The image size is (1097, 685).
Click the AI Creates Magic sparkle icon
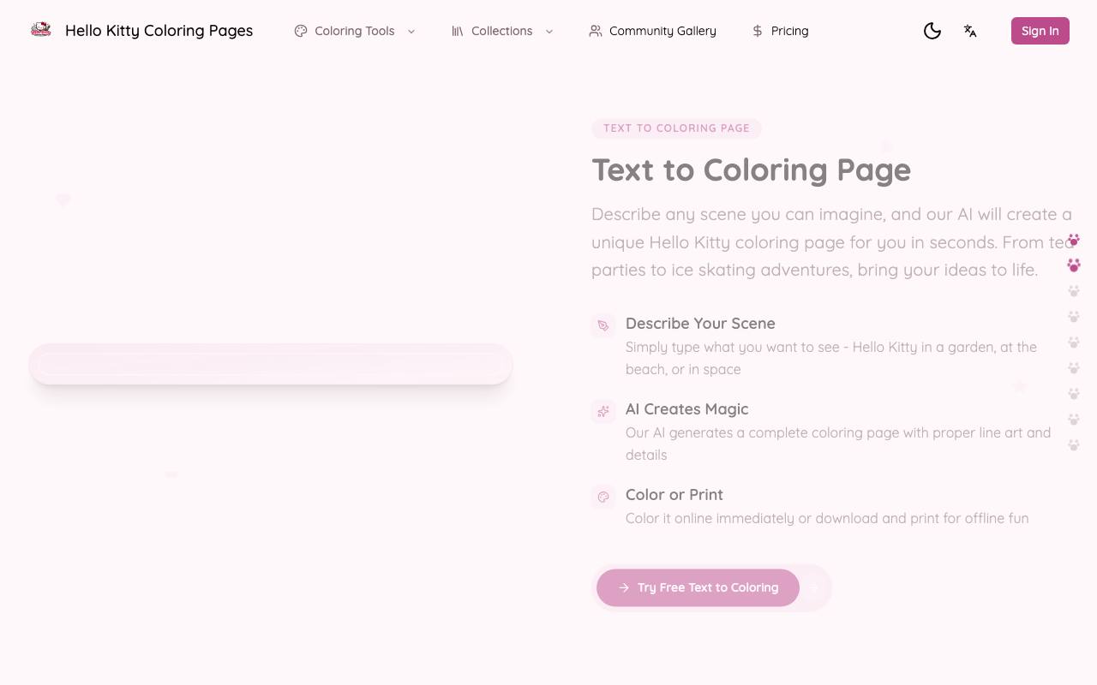[x=603, y=411]
